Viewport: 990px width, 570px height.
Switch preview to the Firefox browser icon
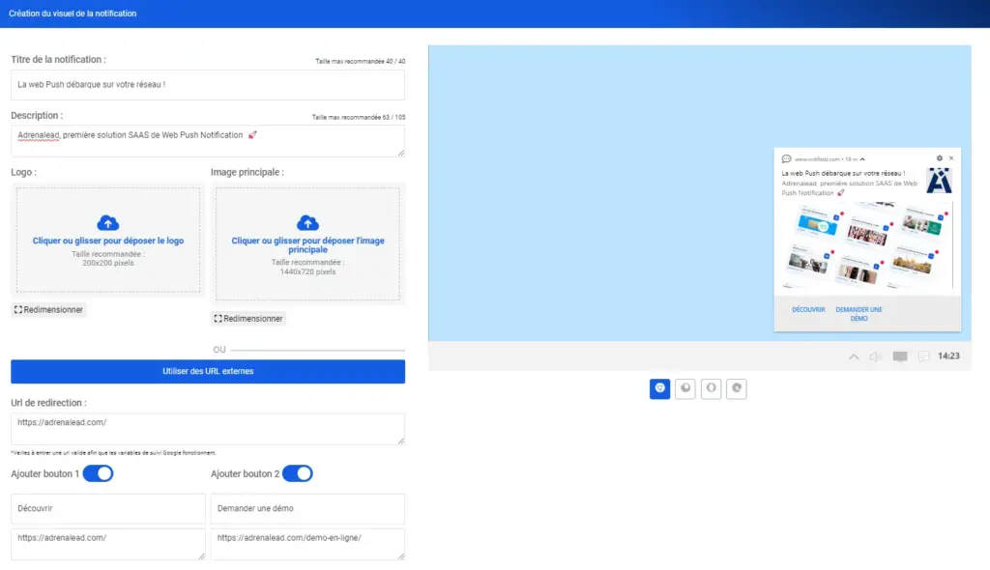[684, 388]
